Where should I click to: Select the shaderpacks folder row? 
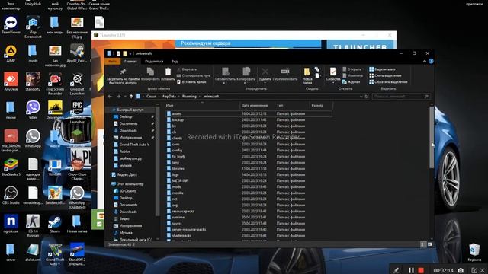pos(249,235)
